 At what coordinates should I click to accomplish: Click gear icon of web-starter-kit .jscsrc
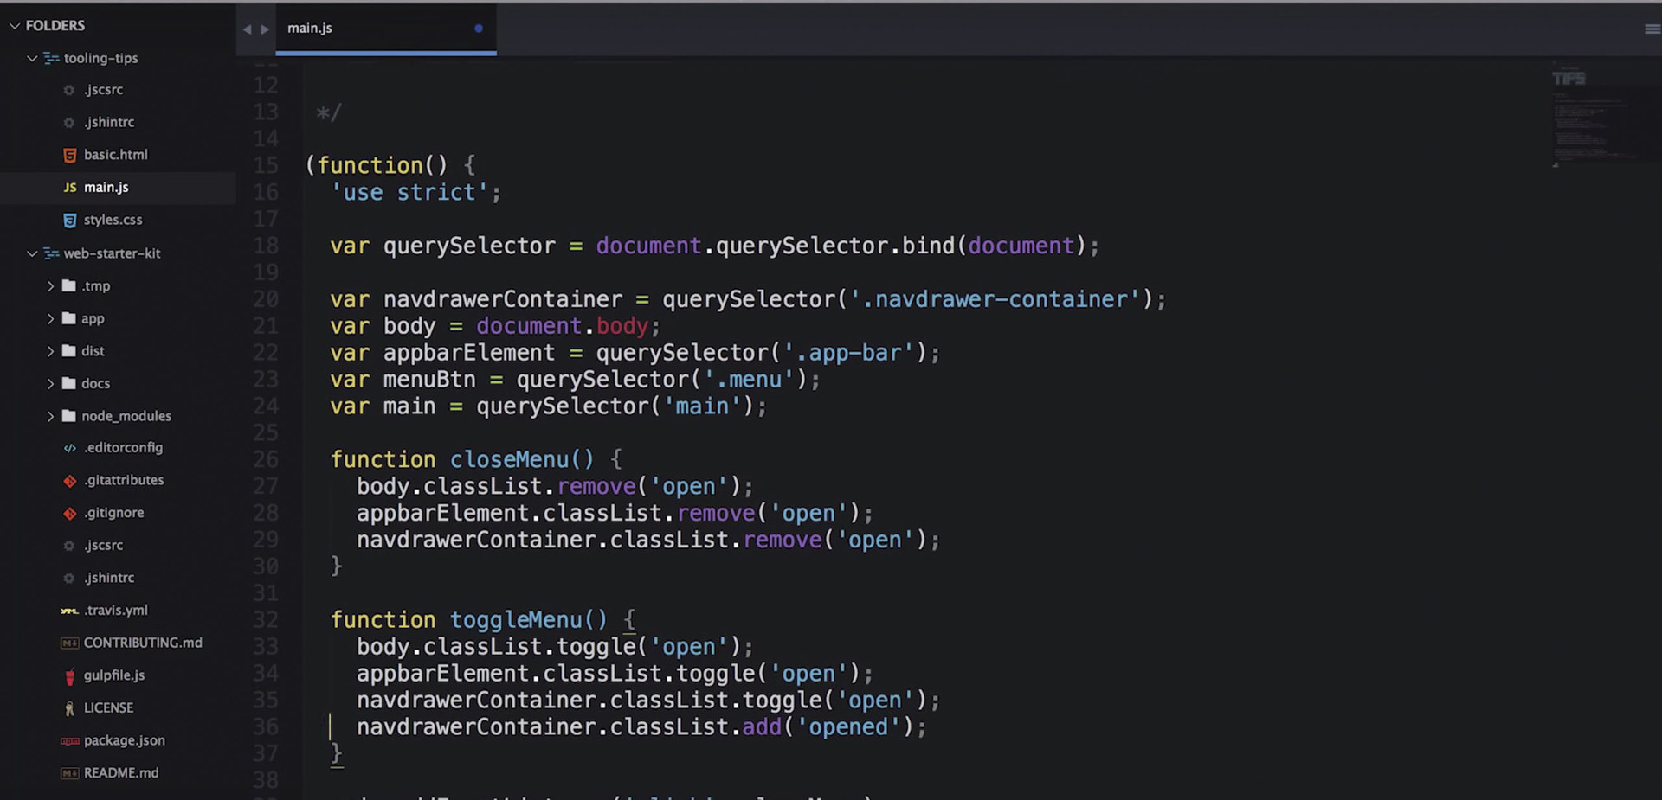[x=69, y=546]
